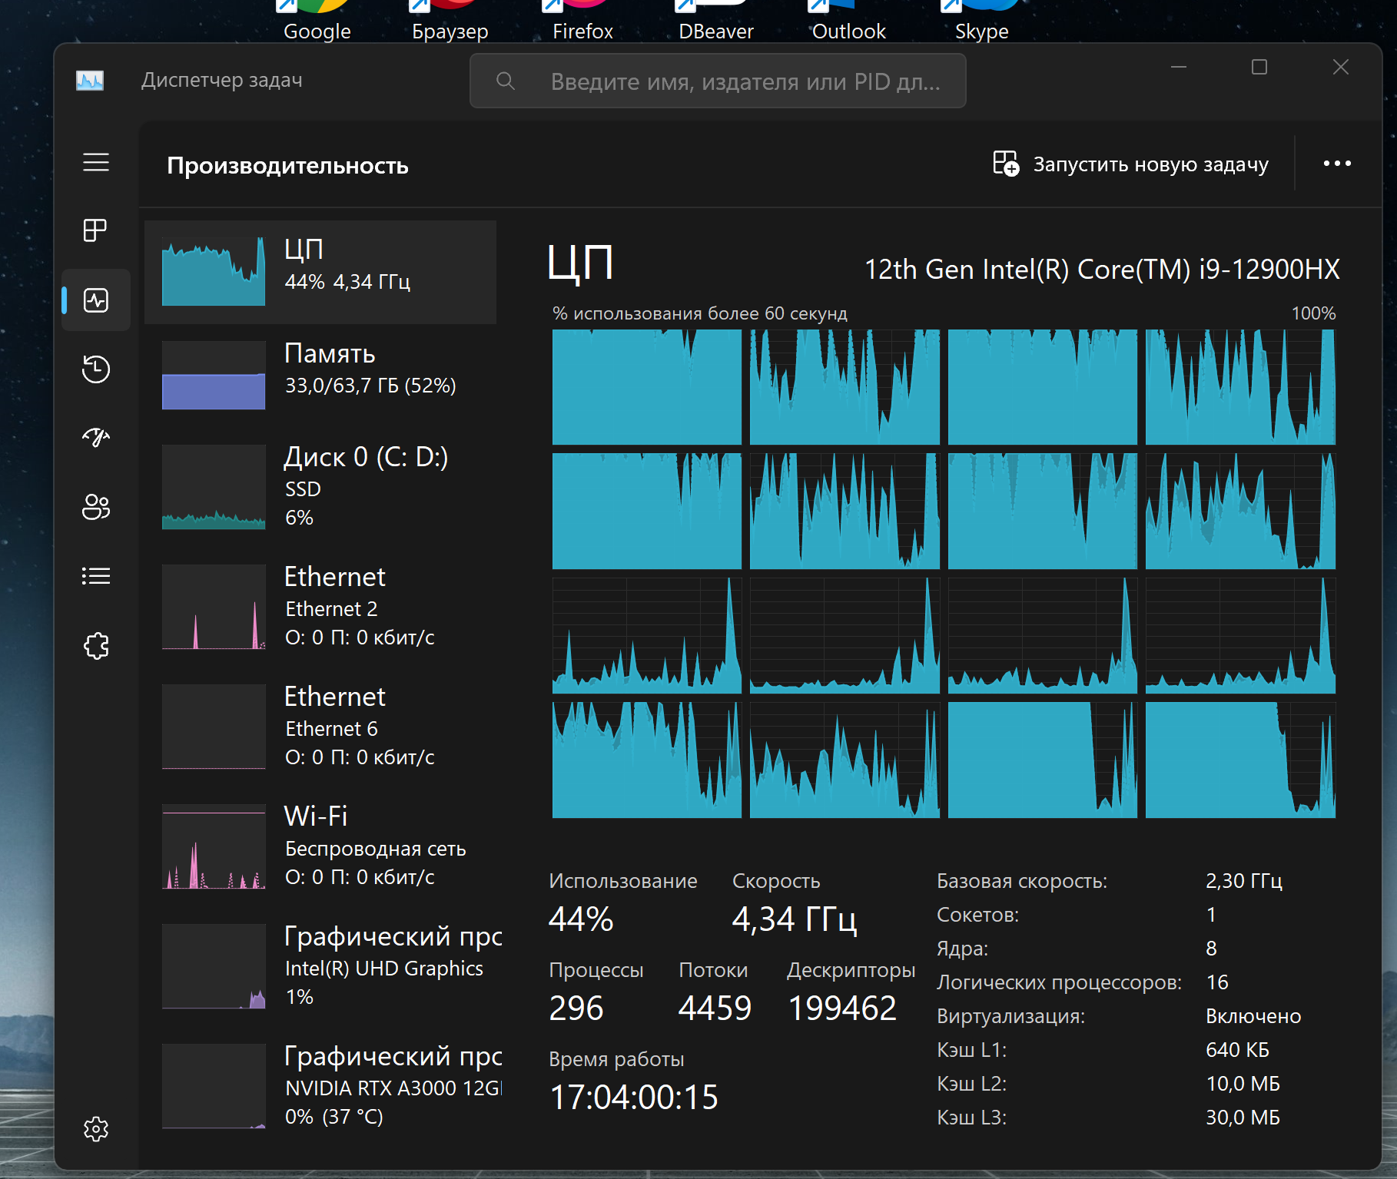Open the Processes page icon
Screen dimensions: 1397x1179
coord(95,230)
